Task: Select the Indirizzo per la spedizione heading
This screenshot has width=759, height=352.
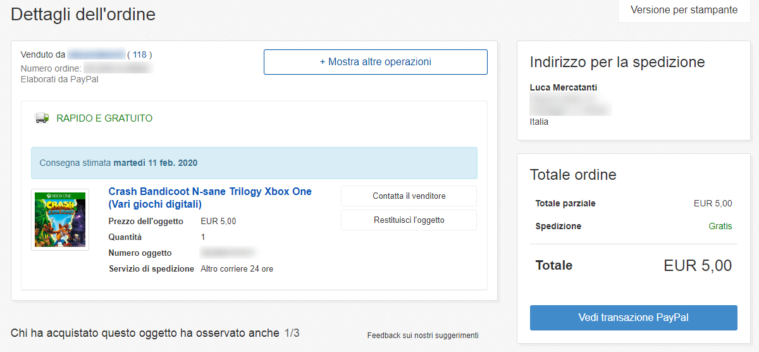Action: (617, 62)
